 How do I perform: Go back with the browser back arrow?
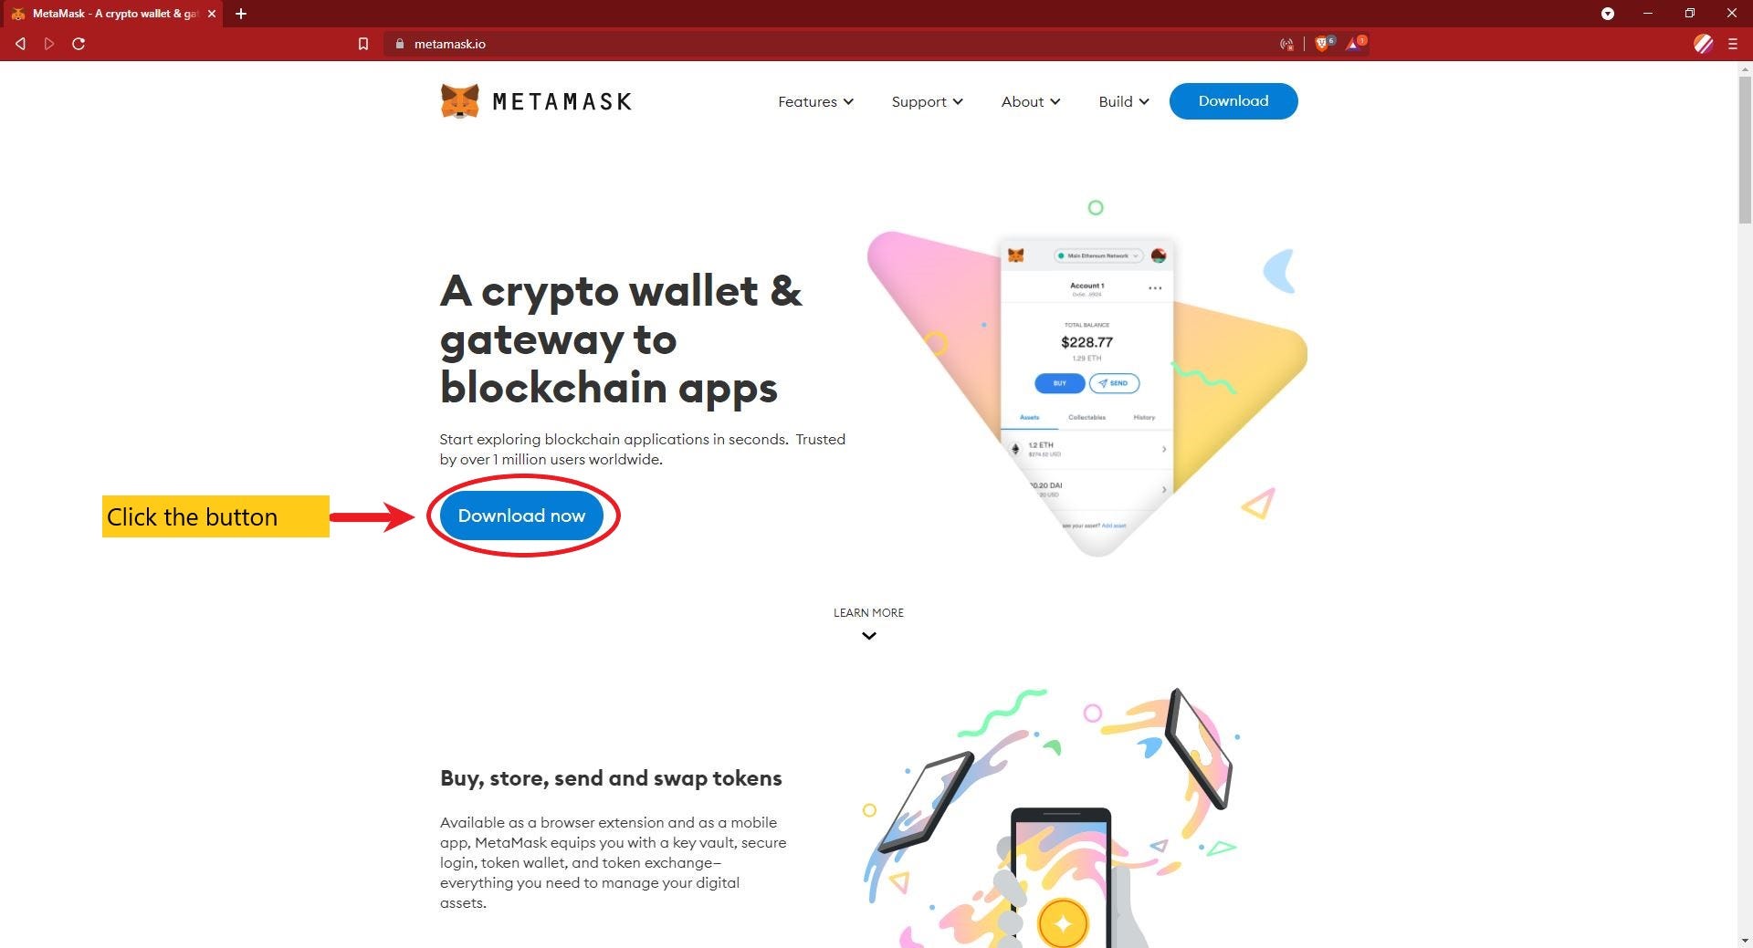click(20, 44)
